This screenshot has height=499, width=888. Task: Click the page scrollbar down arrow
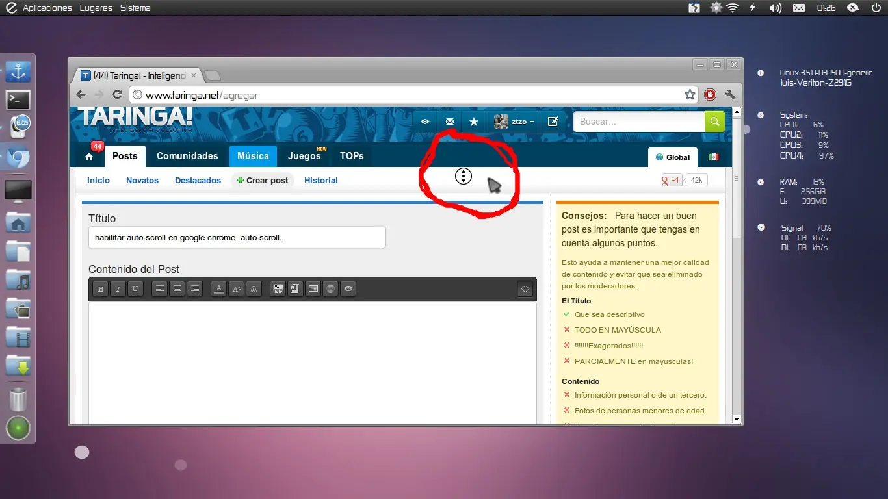point(737,420)
